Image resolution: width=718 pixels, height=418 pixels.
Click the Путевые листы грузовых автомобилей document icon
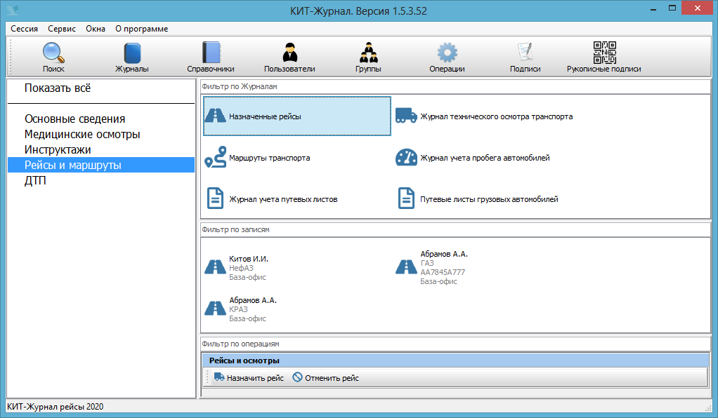(x=406, y=198)
